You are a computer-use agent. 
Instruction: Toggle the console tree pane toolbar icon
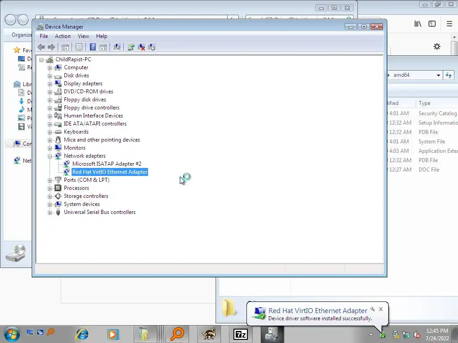(65, 47)
